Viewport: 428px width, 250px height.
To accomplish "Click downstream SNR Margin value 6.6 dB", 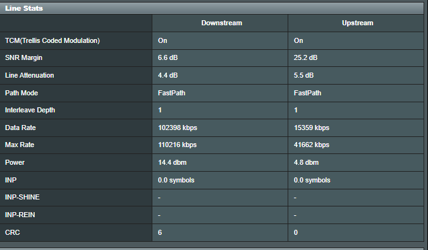I will click(x=168, y=58).
